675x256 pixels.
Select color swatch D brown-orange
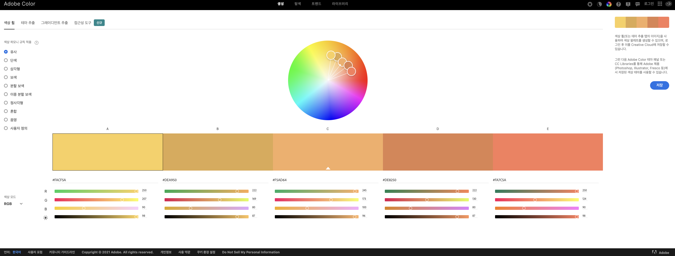pyautogui.click(x=438, y=152)
